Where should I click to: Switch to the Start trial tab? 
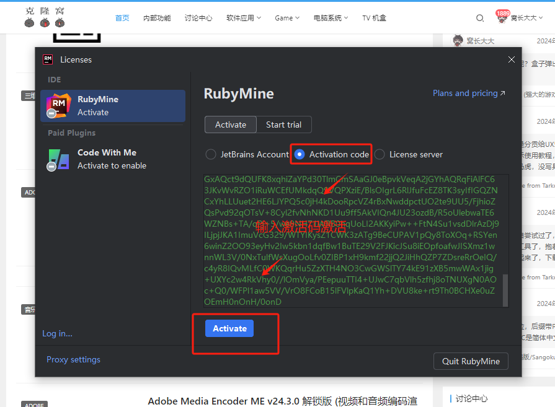point(283,125)
